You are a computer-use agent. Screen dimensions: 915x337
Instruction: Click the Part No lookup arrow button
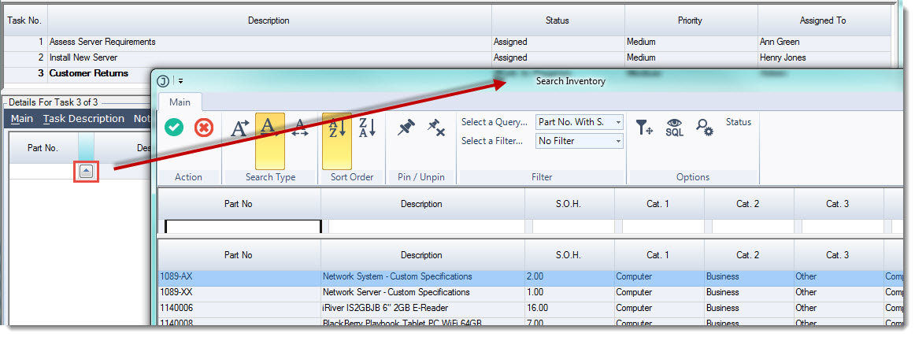87,171
